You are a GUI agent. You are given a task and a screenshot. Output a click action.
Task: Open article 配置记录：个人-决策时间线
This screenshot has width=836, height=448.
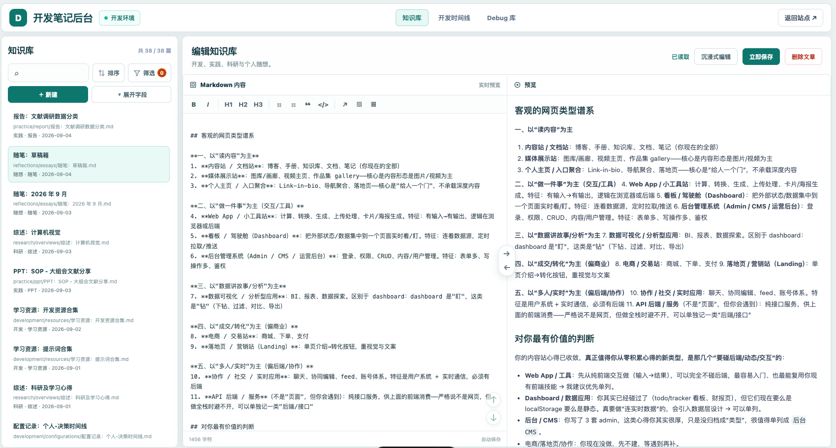pos(89,431)
